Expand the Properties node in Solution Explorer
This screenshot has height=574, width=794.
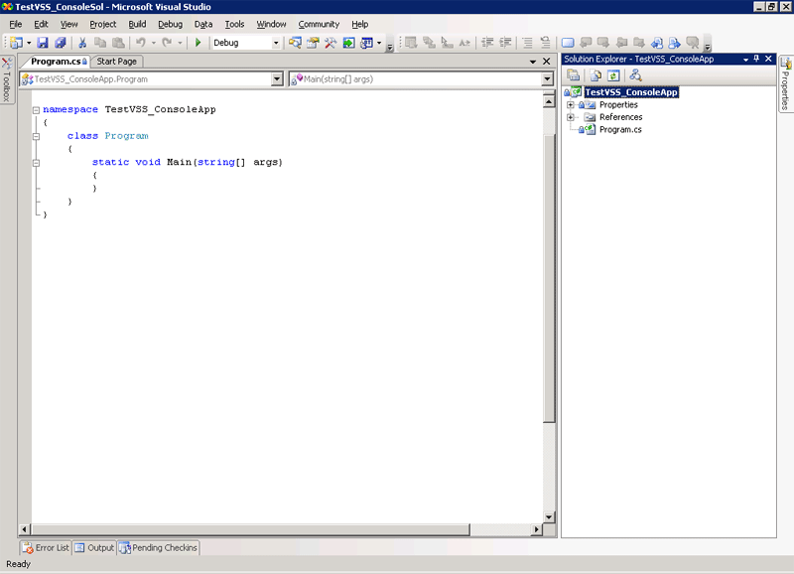tap(570, 105)
